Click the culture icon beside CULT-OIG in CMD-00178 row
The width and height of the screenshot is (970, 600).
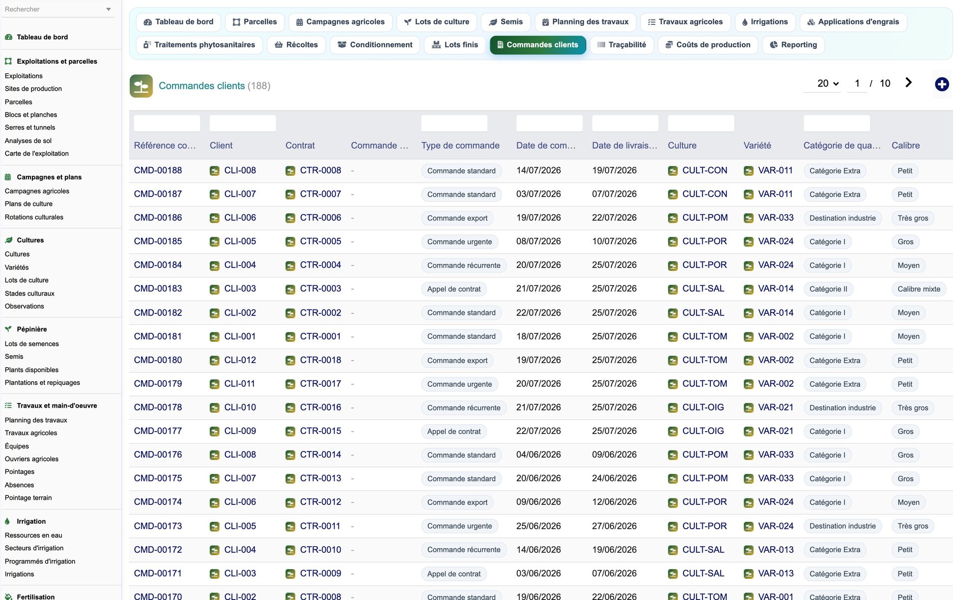[673, 408]
